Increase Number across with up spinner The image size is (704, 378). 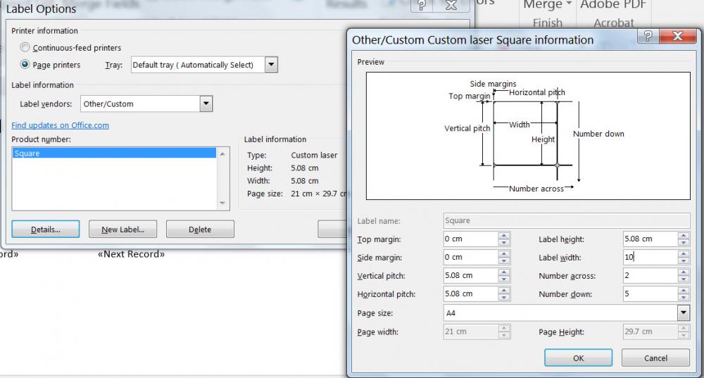coord(684,272)
